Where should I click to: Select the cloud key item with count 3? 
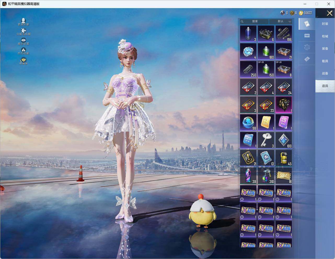pyautogui.click(x=266, y=140)
